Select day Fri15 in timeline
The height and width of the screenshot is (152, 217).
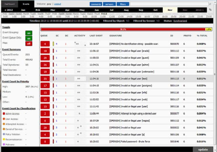(x=104, y=14)
